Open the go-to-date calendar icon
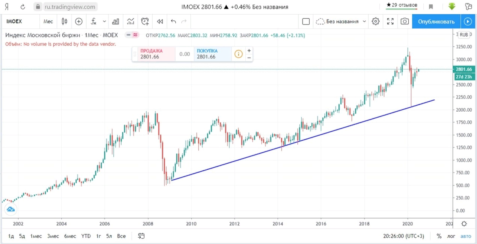This screenshot has height=244, width=477. (x=142, y=236)
